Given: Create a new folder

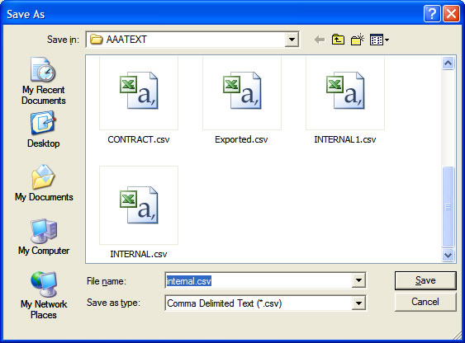Looking at the screenshot, I should point(358,40).
